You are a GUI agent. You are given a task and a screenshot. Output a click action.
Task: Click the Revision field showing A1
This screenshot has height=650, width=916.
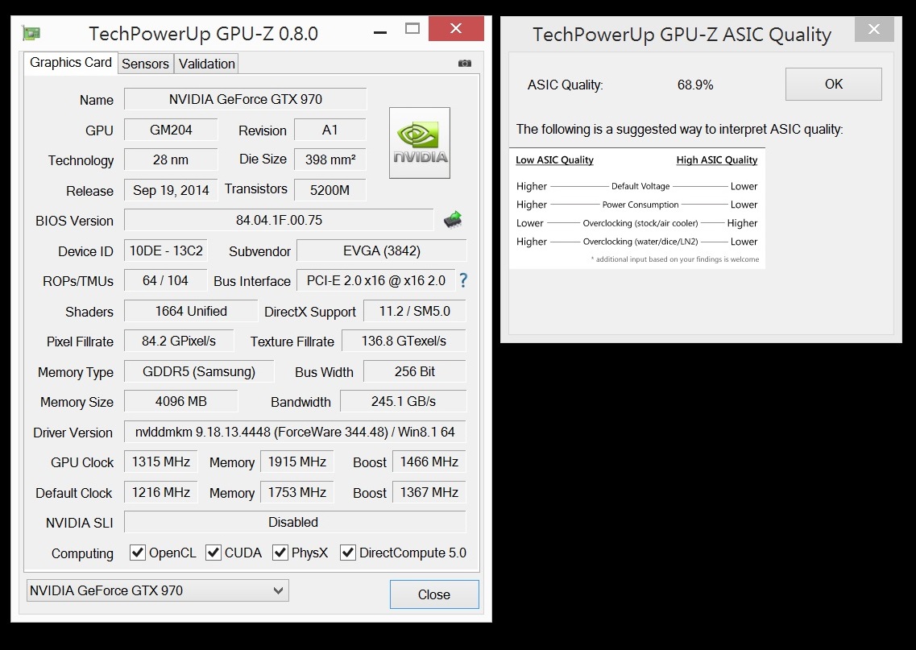(330, 130)
